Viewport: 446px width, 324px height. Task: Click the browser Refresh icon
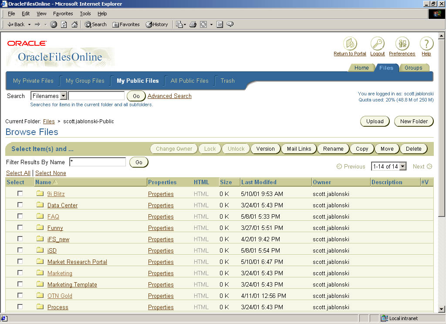[64, 24]
